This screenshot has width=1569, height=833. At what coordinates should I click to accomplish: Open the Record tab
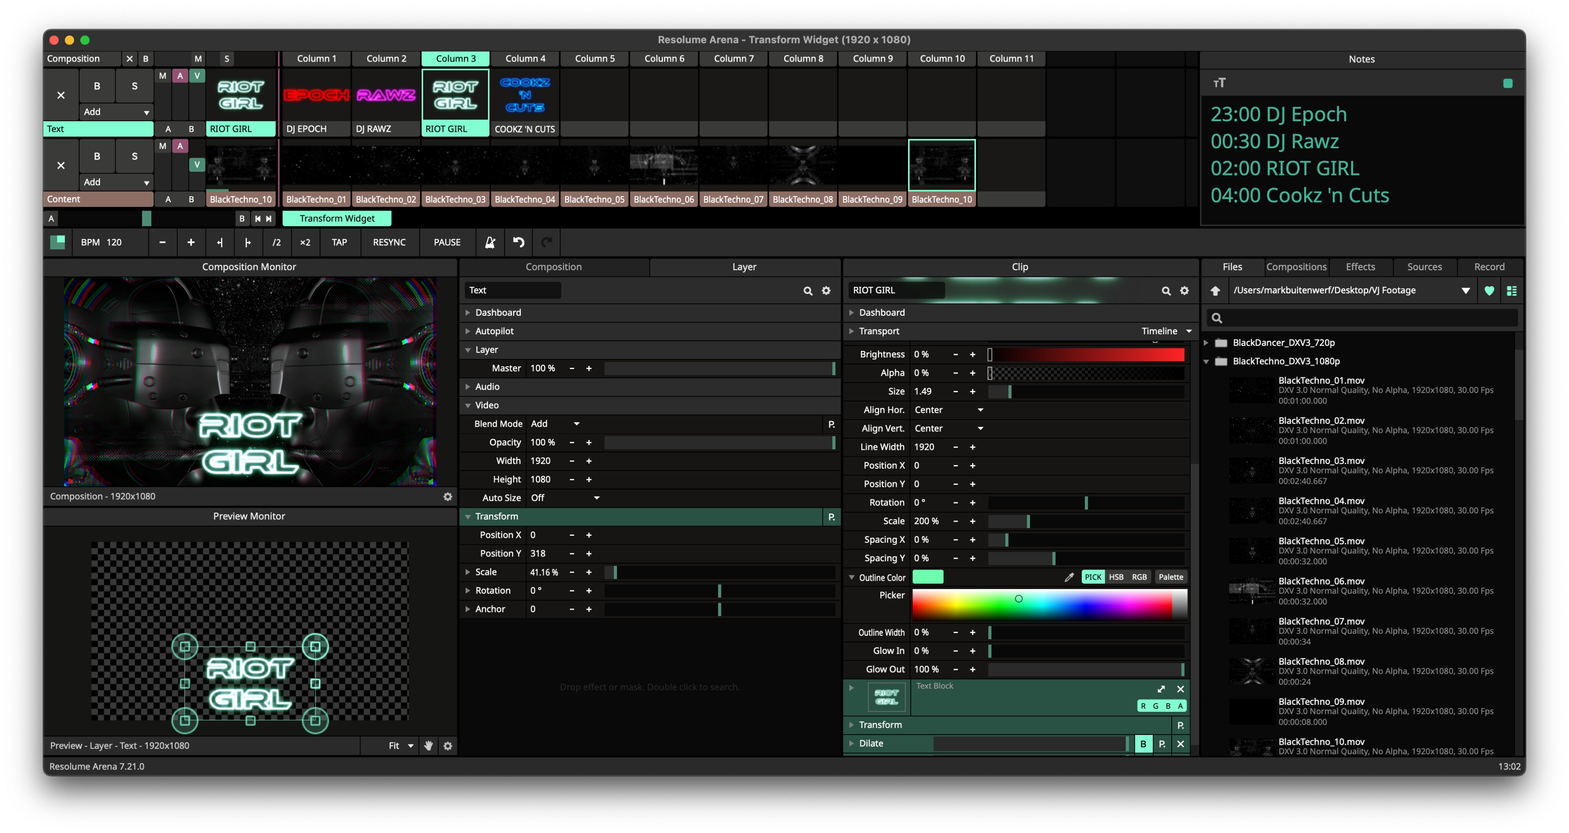[x=1489, y=267]
